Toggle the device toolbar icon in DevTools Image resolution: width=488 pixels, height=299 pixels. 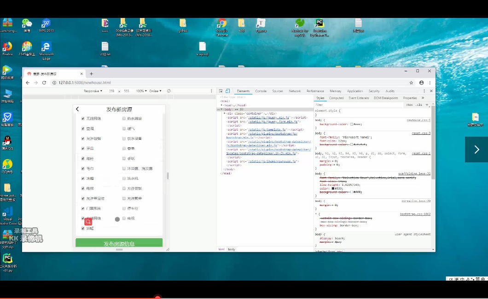tap(227, 91)
